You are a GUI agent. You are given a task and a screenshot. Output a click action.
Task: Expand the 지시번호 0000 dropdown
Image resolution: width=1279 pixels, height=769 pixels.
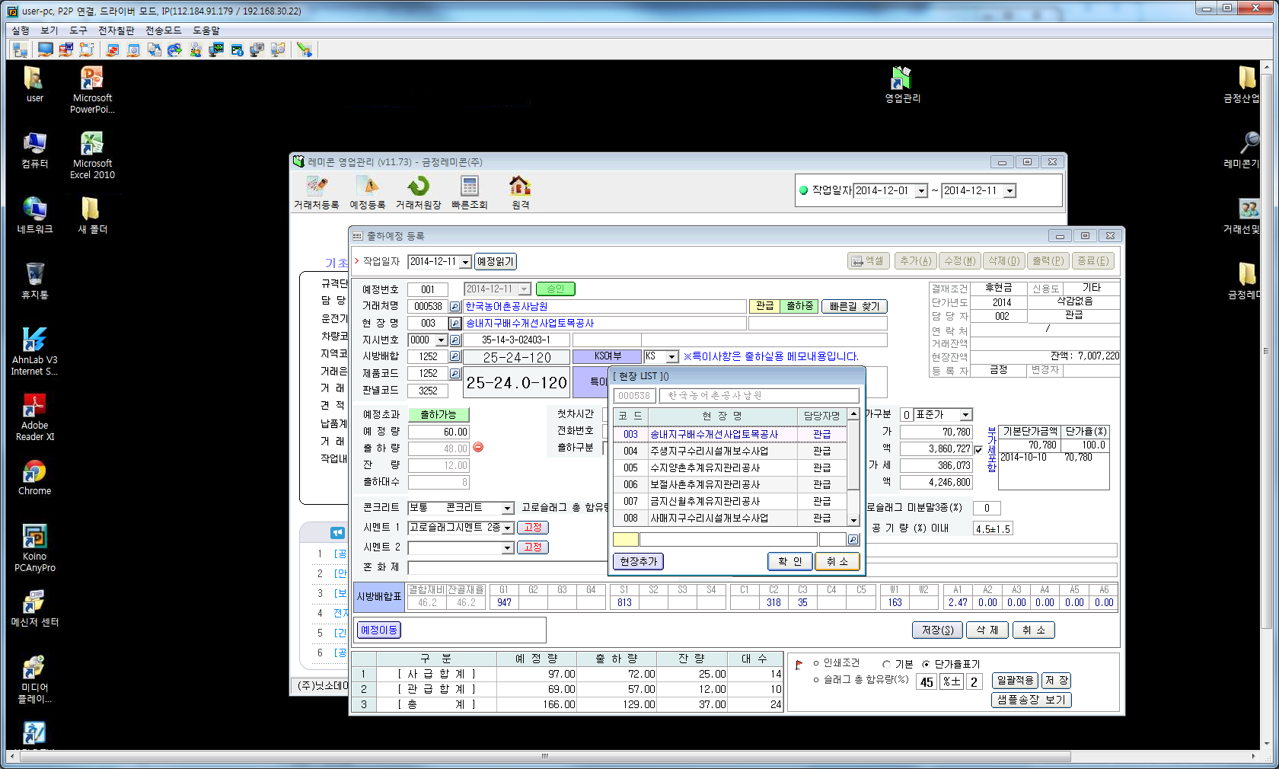pos(442,340)
